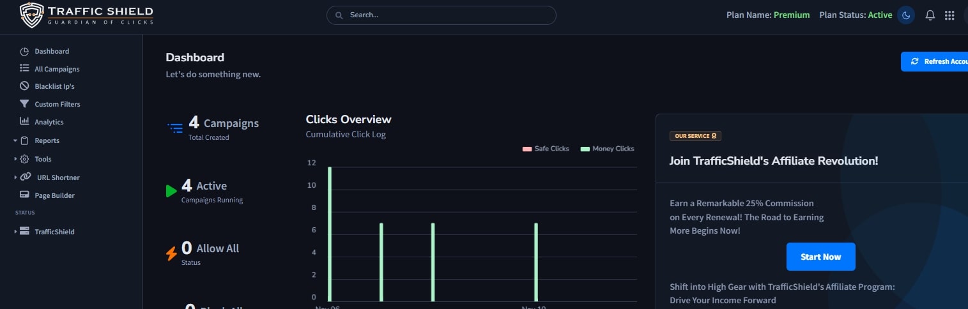Screen dimensions: 968x309
Task: Click the Blacklist Ip's ban icon
Action: 24,86
